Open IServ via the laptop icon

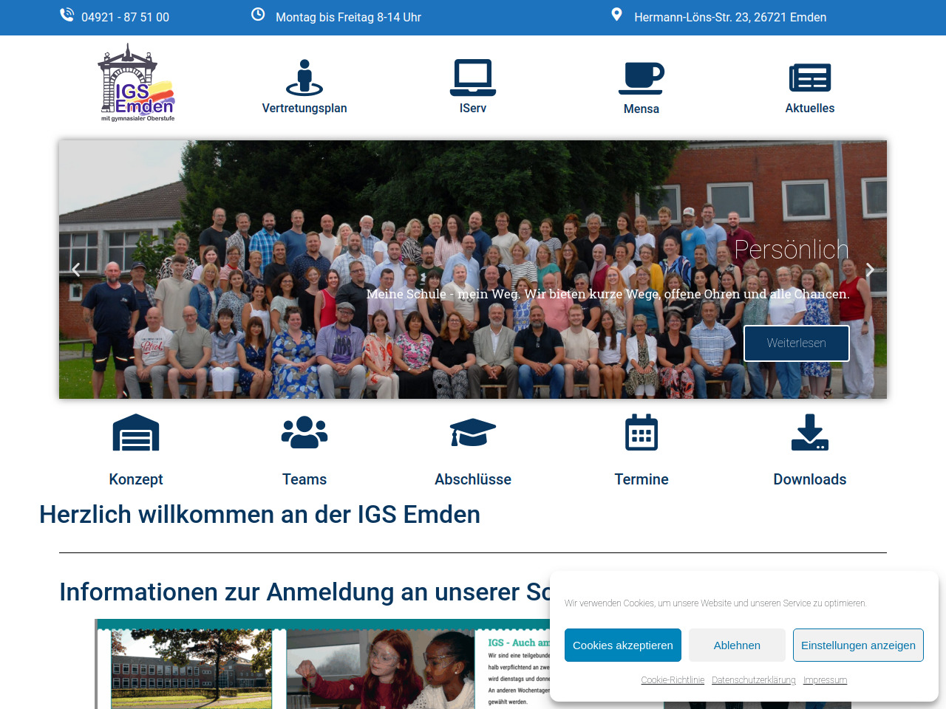pos(473,78)
